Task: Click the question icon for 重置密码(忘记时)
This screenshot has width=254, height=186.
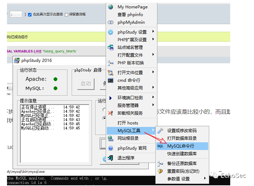Action: (x=160, y=171)
